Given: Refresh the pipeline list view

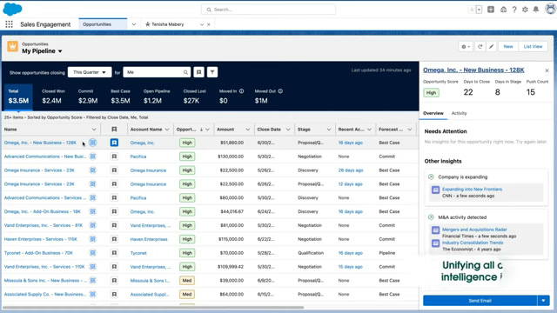Looking at the screenshot, I should click(x=480, y=46).
